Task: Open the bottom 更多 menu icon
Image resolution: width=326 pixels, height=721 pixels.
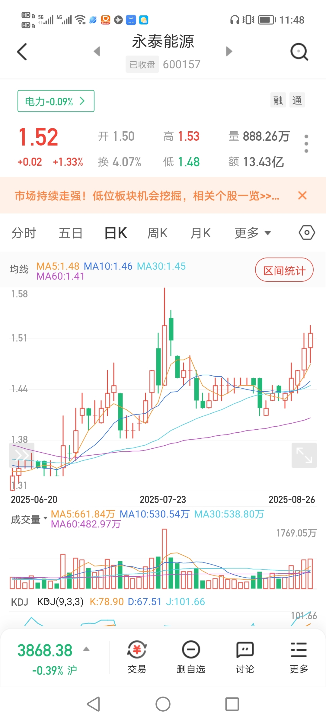Action: [299, 657]
